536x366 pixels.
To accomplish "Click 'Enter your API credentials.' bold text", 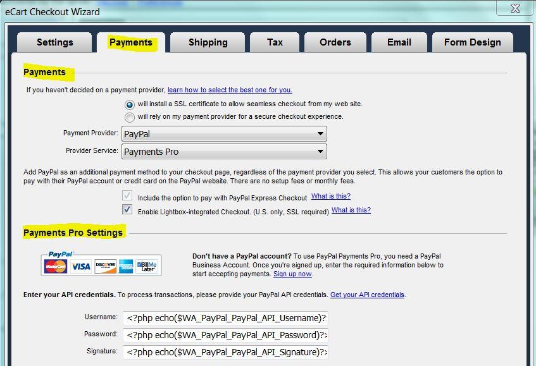I will [x=70, y=295].
